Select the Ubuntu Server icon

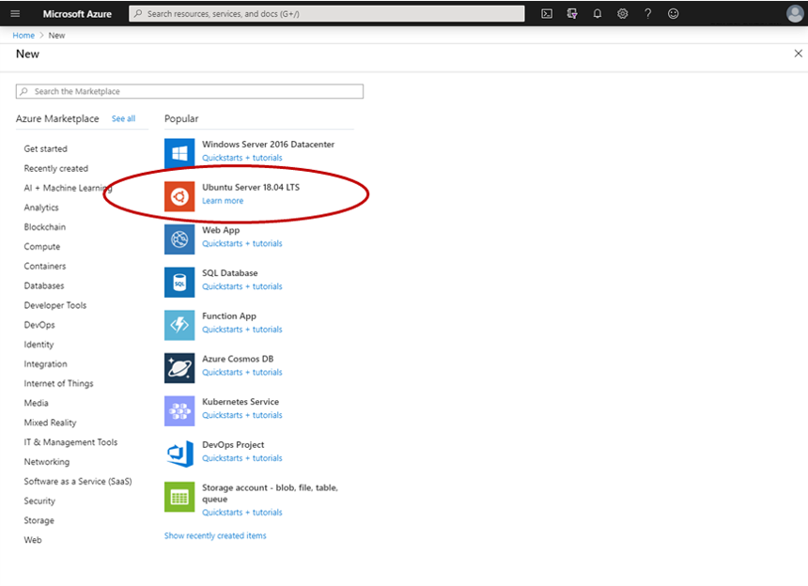point(179,196)
